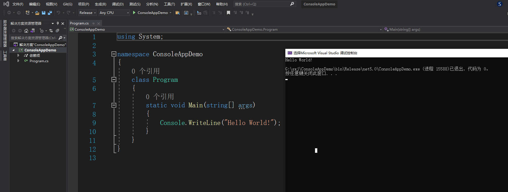Save the current file with Save icon
Image resolution: width=508 pixels, height=192 pixels.
click(x=44, y=13)
